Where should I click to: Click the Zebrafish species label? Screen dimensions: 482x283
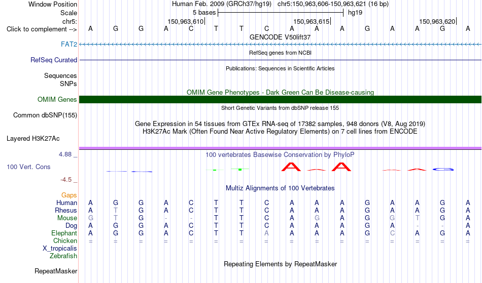(x=63, y=256)
